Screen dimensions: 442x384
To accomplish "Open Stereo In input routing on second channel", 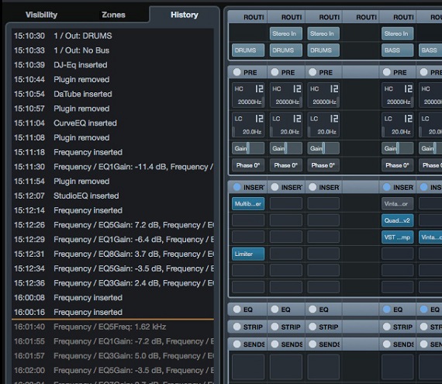I will pos(286,33).
